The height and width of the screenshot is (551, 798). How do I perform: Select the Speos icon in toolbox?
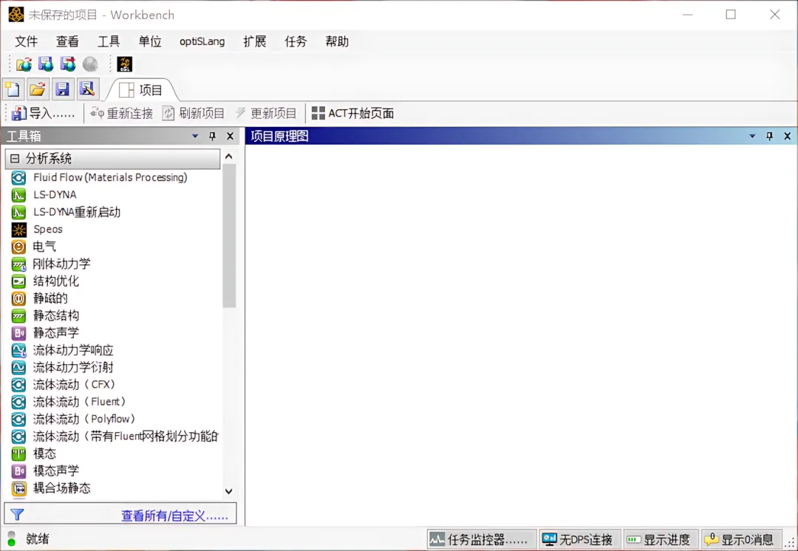pyautogui.click(x=18, y=230)
